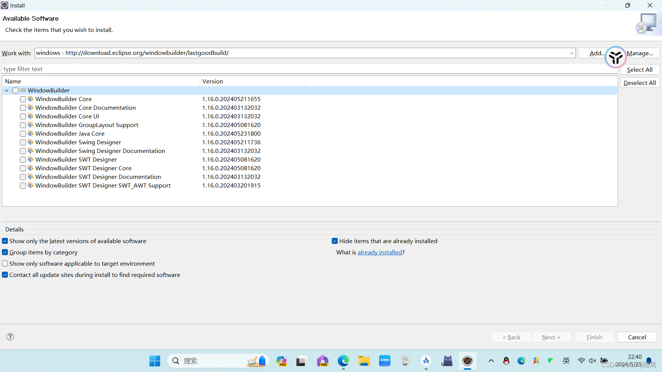Check the top-level WindowBuilder category checkbox
This screenshot has width=662, height=372.
click(x=15, y=91)
